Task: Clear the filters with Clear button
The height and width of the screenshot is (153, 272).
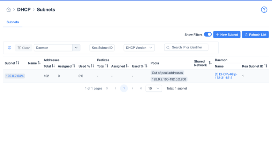Action: [x=24, y=48]
